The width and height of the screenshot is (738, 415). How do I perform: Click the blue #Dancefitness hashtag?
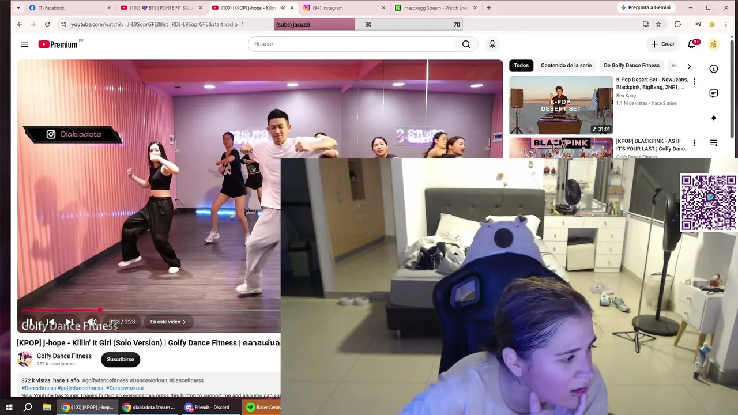pyautogui.click(x=39, y=388)
